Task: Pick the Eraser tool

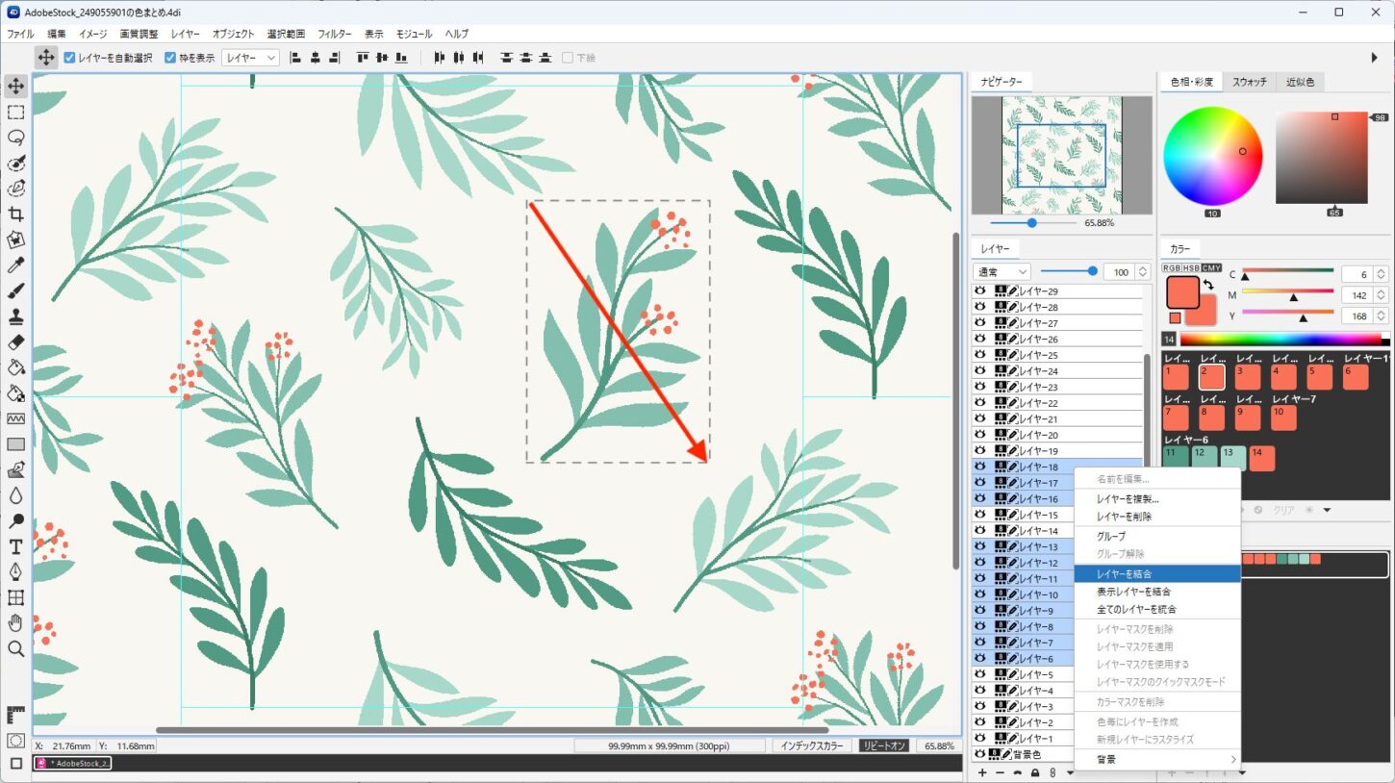Action: pyautogui.click(x=15, y=341)
